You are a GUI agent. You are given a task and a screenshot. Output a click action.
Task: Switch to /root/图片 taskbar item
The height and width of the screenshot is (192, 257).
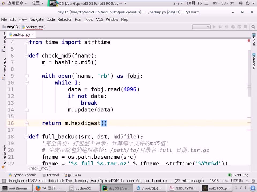150,188
